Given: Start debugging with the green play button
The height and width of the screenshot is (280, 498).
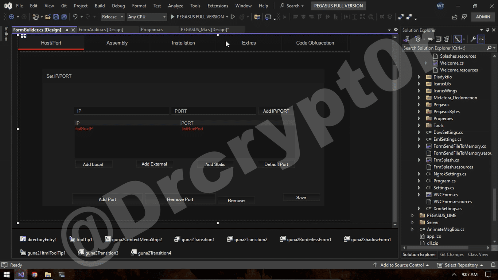Looking at the screenshot, I should click(x=172, y=17).
